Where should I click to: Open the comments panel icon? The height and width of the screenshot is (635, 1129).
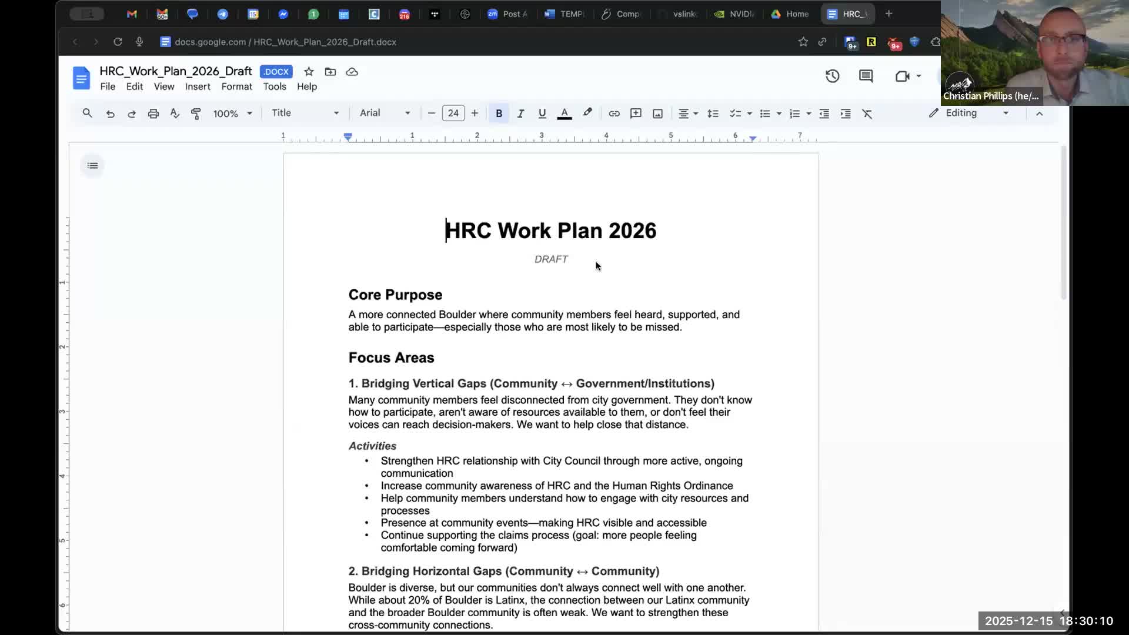(866, 76)
